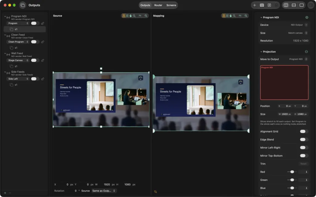
Task: Open the Clean Program source dropdown
Action: [x=18, y=42]
